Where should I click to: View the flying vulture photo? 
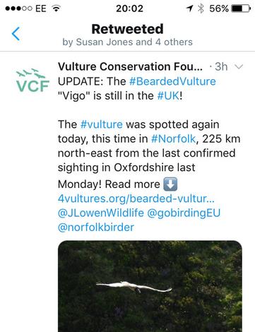coord(150,286)
